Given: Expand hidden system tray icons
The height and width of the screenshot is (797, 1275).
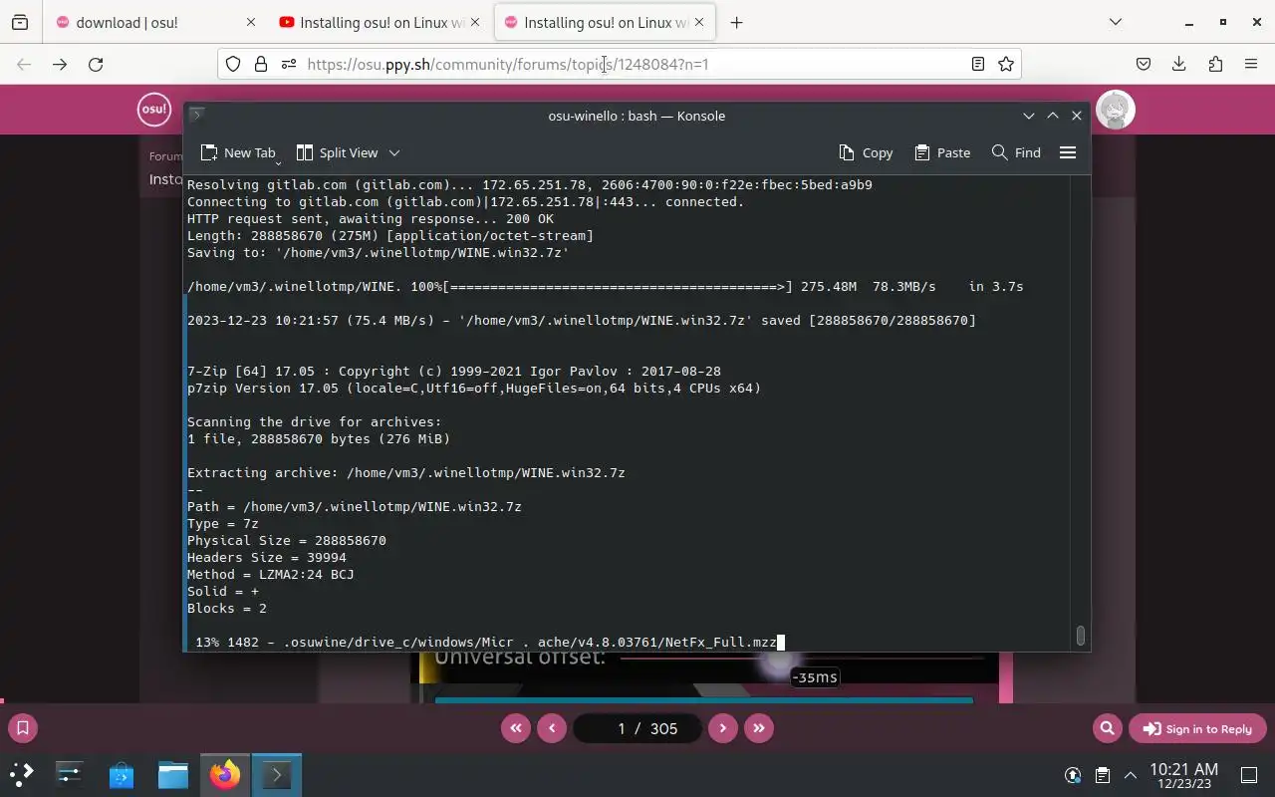Looking at the screenshot, I should (x=1131, y=775).
